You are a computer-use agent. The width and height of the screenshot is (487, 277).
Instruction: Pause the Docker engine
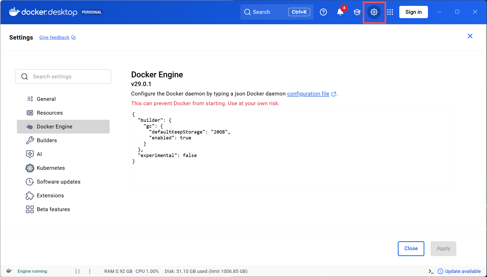[77, 271]
